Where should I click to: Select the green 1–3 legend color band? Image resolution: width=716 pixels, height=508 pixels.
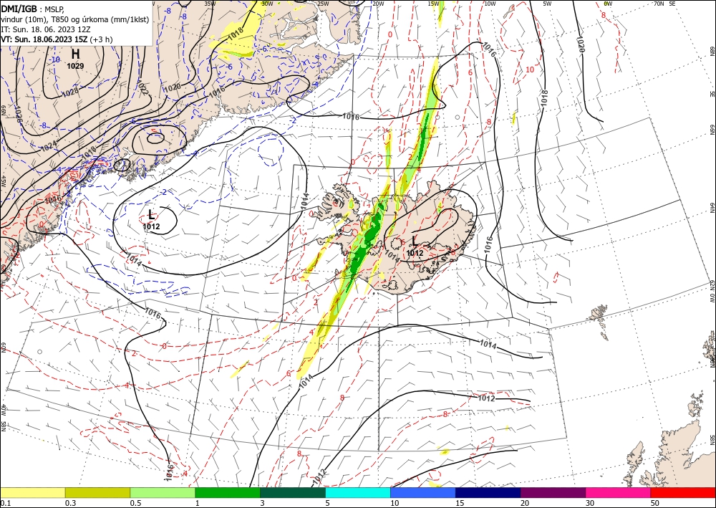coord(228,492)
